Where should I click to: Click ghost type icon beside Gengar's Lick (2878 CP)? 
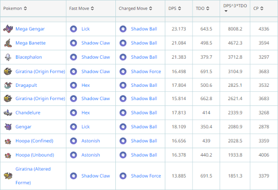74,127
